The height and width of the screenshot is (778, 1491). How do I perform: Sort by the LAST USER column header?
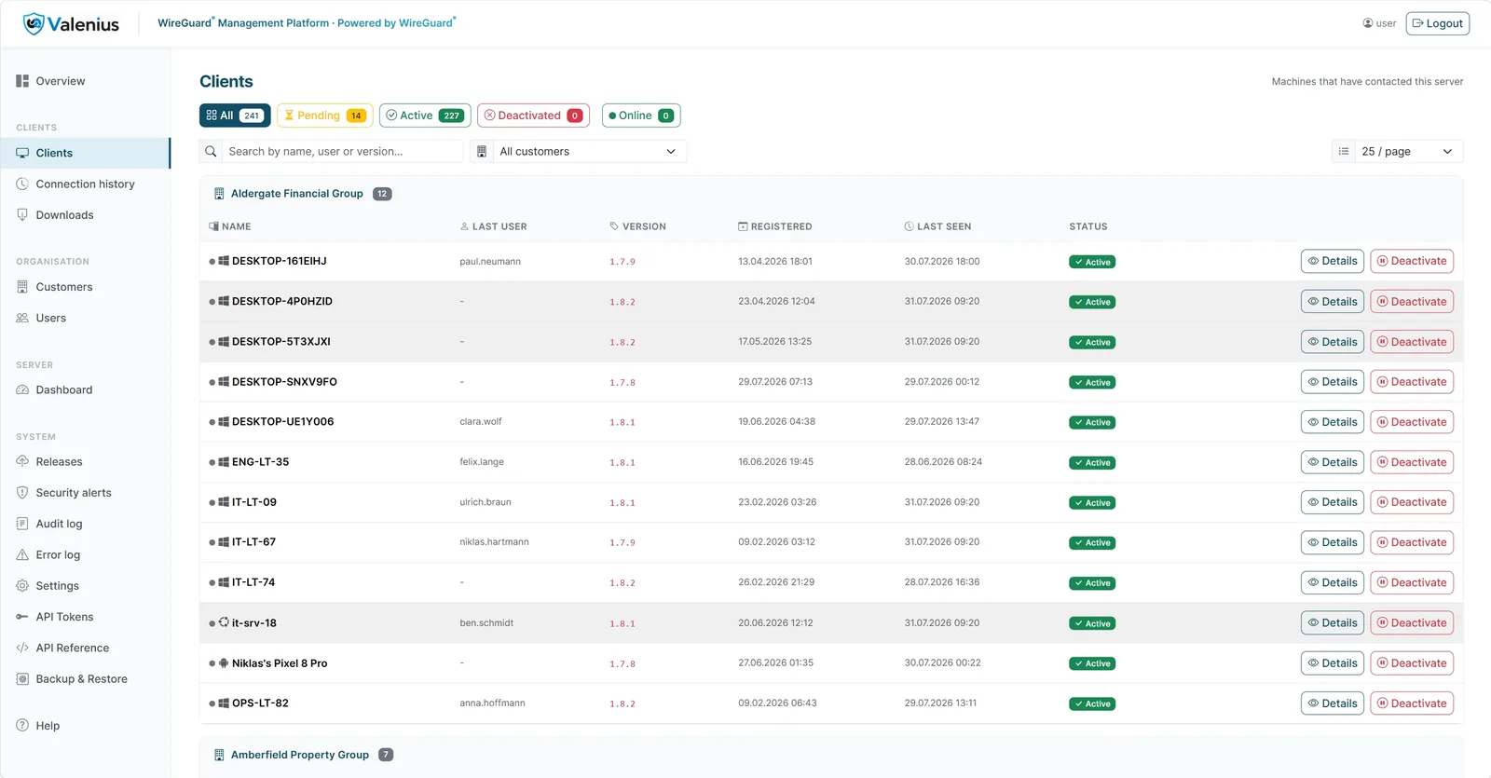tap(494, 226)
